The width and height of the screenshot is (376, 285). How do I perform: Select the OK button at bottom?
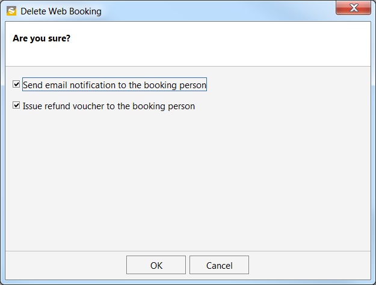(x=156, y=265)
